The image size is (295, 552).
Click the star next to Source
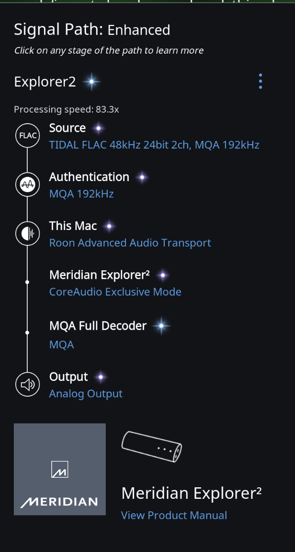[99, 128]
